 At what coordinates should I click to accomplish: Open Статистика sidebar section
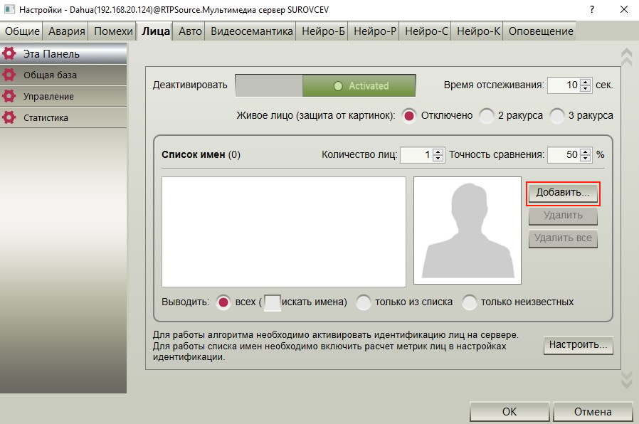point(63,117)
